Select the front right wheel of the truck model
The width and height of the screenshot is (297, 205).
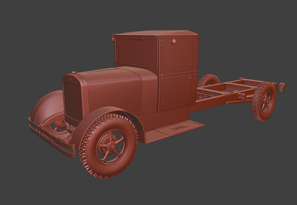pos(108,146)
